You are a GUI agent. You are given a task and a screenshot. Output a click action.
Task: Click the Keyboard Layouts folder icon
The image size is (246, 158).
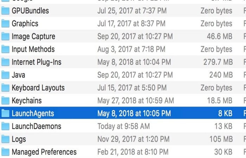[x=5, y=88]
